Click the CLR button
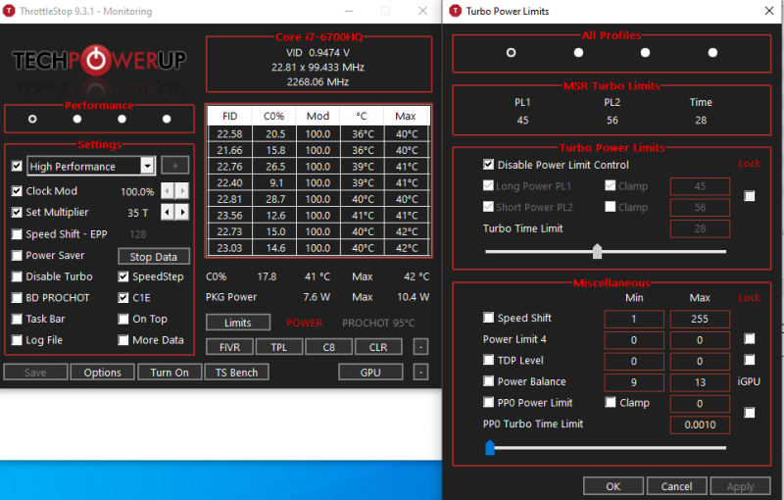Image resolution: width=784 pixels, height=500 pixels. (378, 347)
